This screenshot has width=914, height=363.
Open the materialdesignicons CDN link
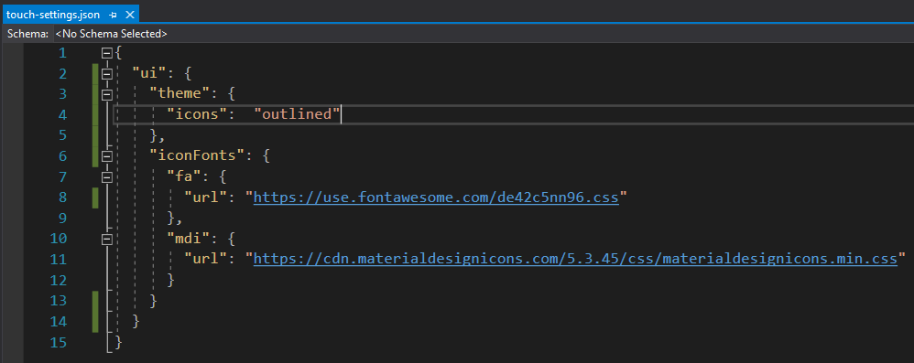[575, 259]
